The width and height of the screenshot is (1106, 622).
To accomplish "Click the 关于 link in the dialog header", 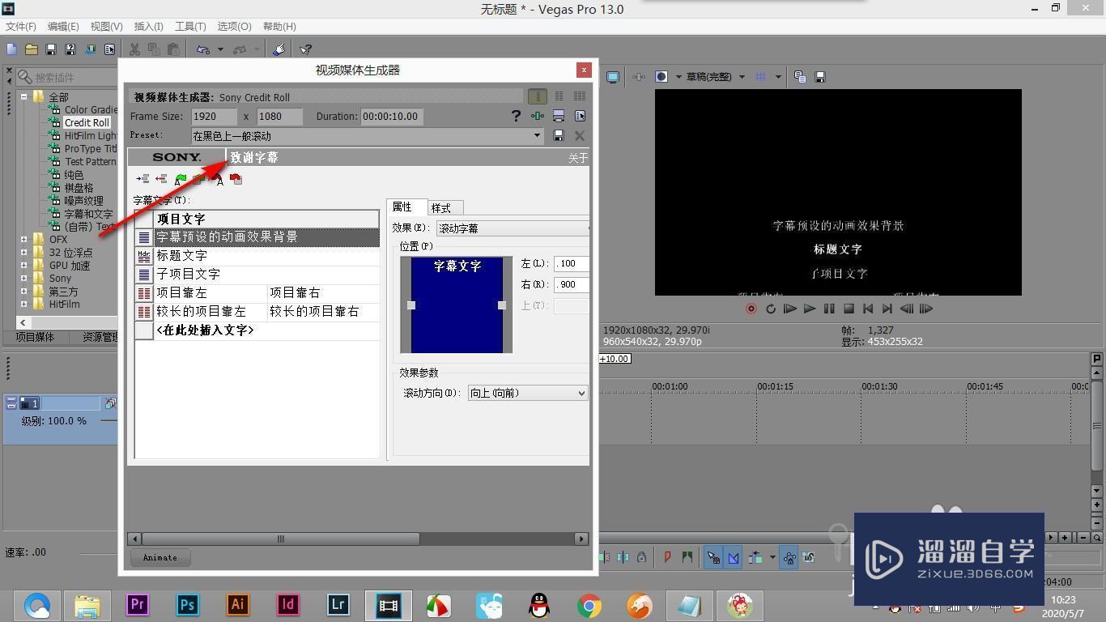I will coord(577,158).
